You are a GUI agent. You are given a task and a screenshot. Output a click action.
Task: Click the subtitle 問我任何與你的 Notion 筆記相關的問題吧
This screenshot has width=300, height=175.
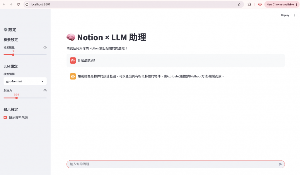tap(97, 48)
